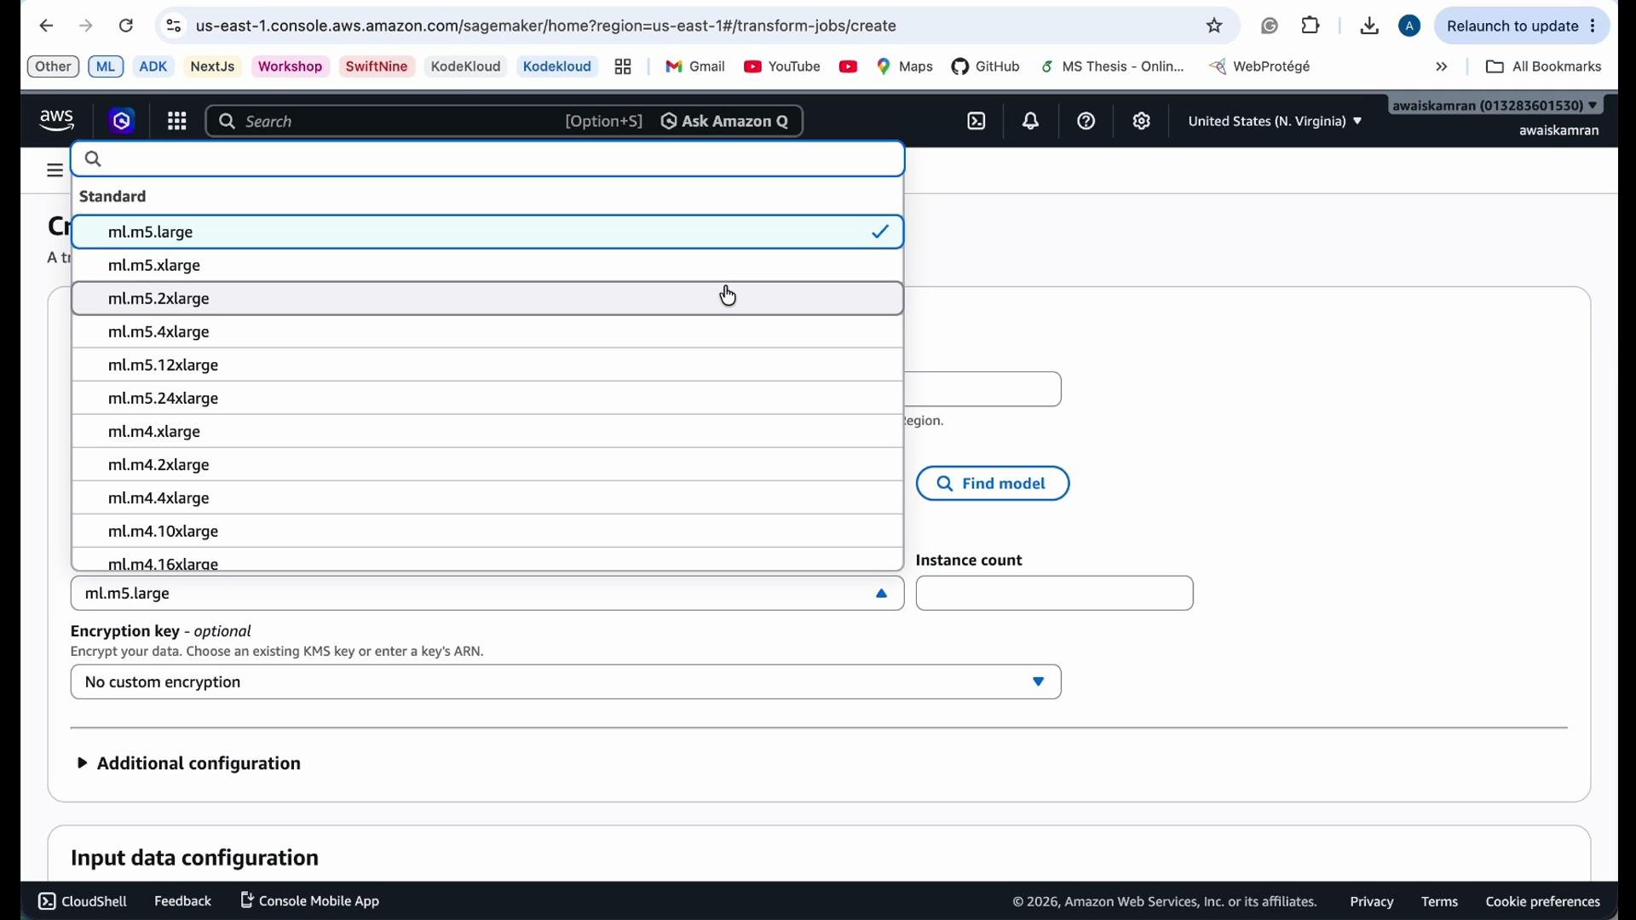Open the red YouTube icon bookmark
The width and height of the screenshot is (1636, 920).
849,67
